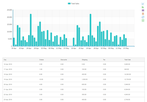Screen dimensions: 147x102
Task: Click orders value 4.00 for 20 Apr
Action: pos(41,85)
